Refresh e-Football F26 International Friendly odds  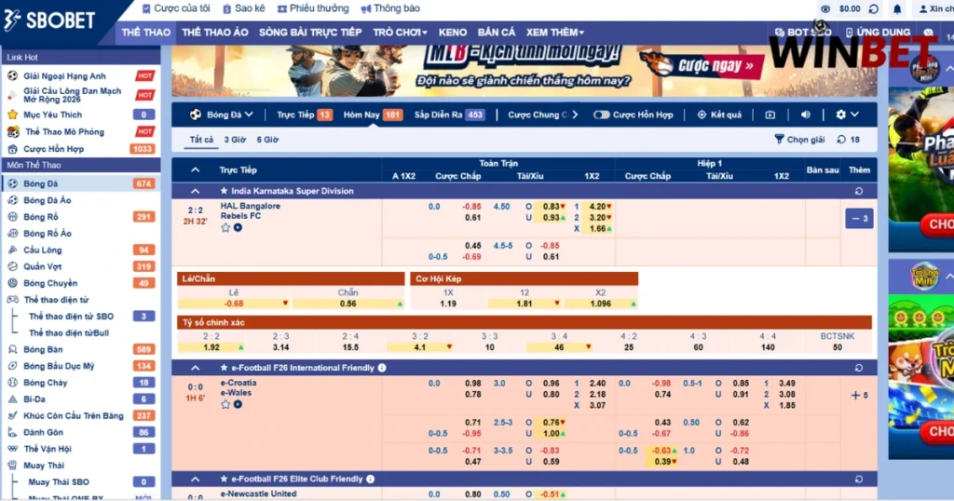tap(858, 368)
